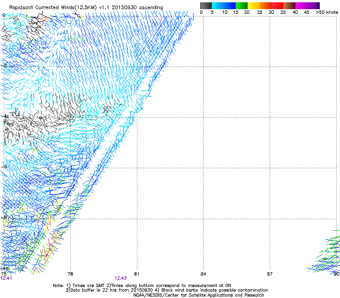This screenshot has width=340, height=298.
Task: Click the NOAA/NESDIS credit line
Action: point(198,295)
